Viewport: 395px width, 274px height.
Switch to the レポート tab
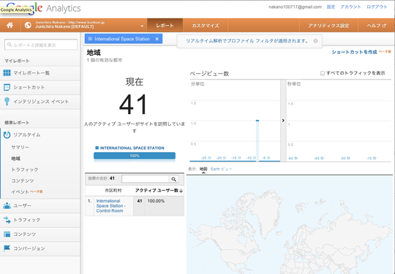(165, 26)
